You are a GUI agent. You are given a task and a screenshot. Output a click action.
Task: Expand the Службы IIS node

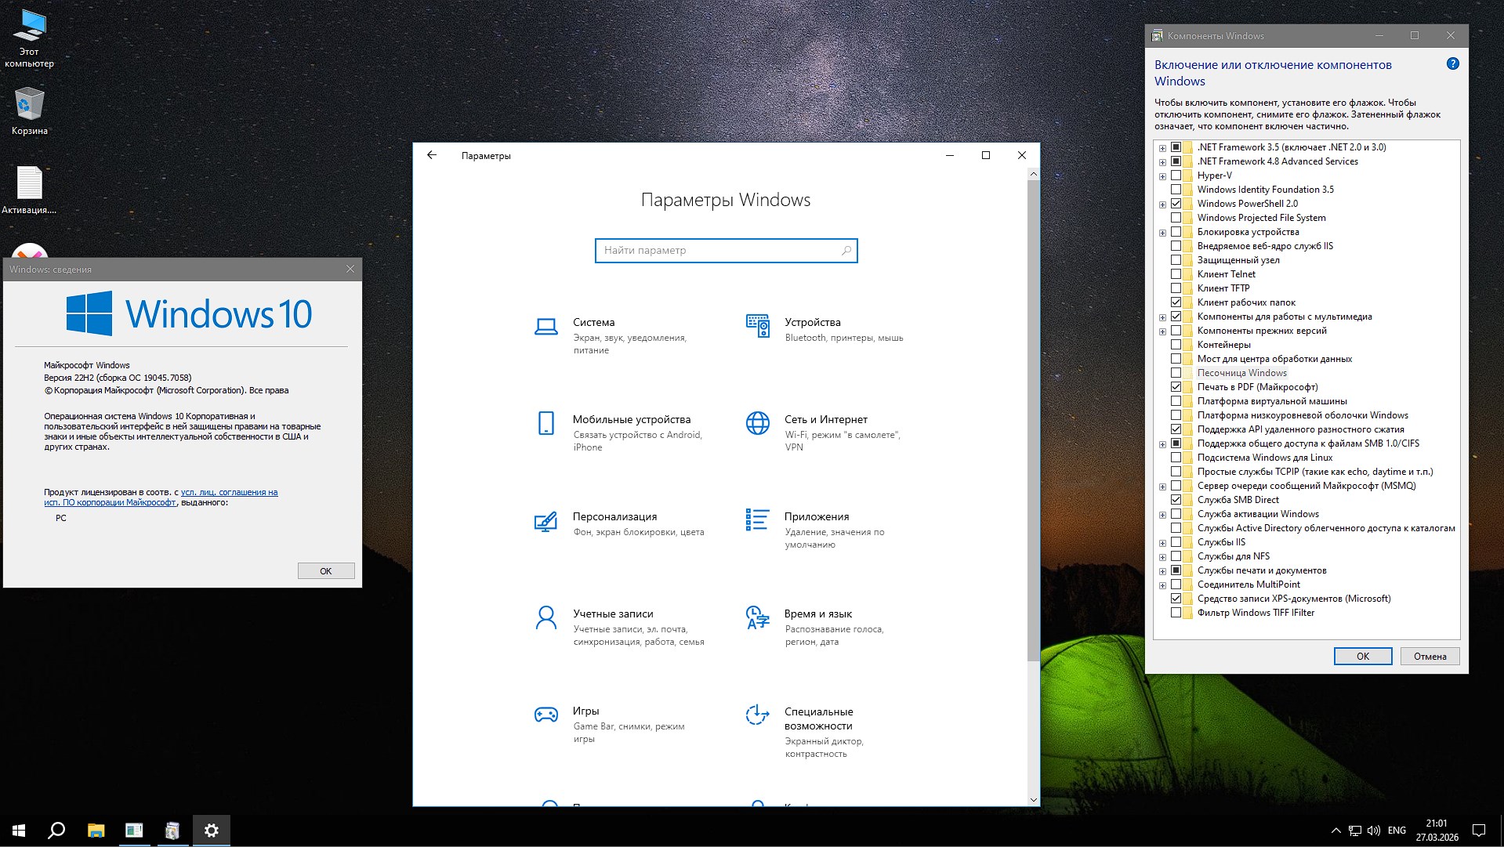click(1162, 541)
